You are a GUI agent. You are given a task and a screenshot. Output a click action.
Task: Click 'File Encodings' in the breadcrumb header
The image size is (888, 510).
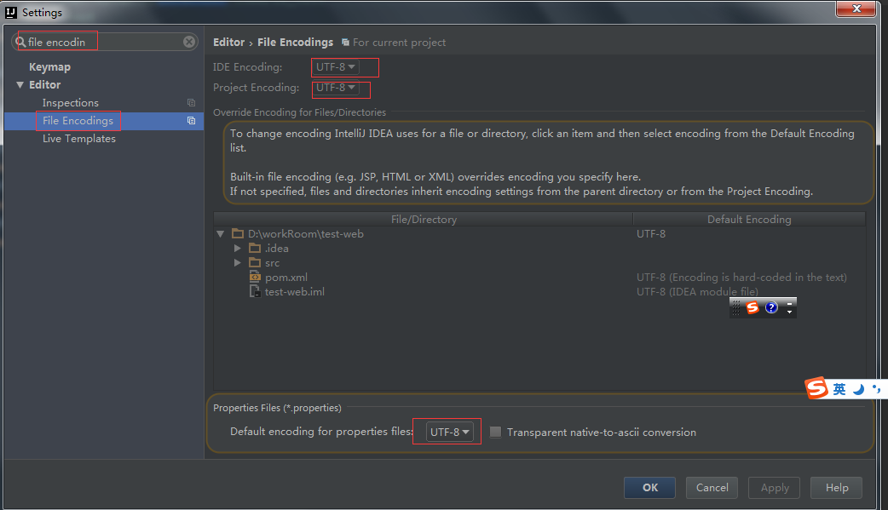click(295, 43)
